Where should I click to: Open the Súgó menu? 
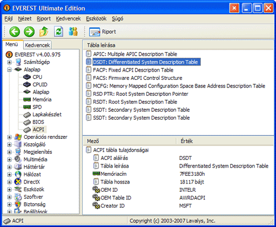click(x=118, y=19)
